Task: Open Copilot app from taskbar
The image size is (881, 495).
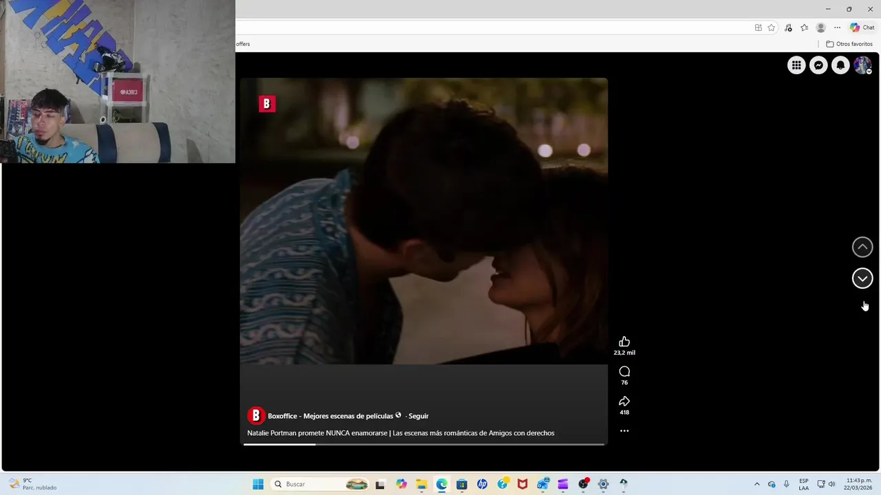Action: pyautogui.click(x=401, y=484)
